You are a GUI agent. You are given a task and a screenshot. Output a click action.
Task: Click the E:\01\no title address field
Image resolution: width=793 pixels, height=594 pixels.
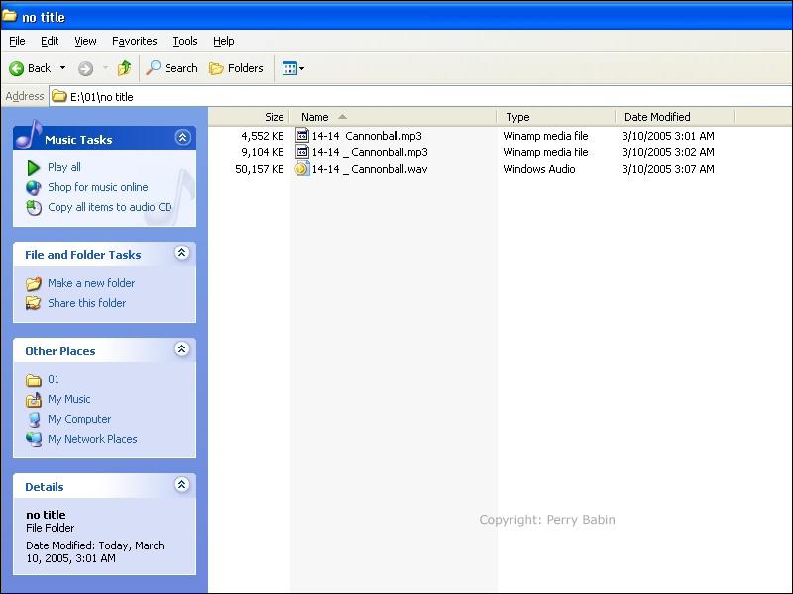tap(396, 96)
